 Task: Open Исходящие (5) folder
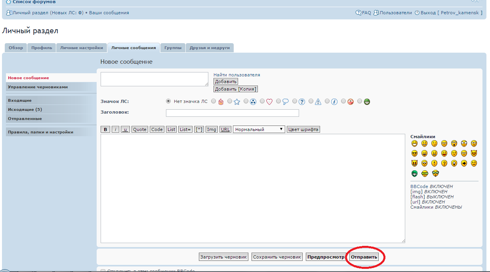tap(51, 110)
